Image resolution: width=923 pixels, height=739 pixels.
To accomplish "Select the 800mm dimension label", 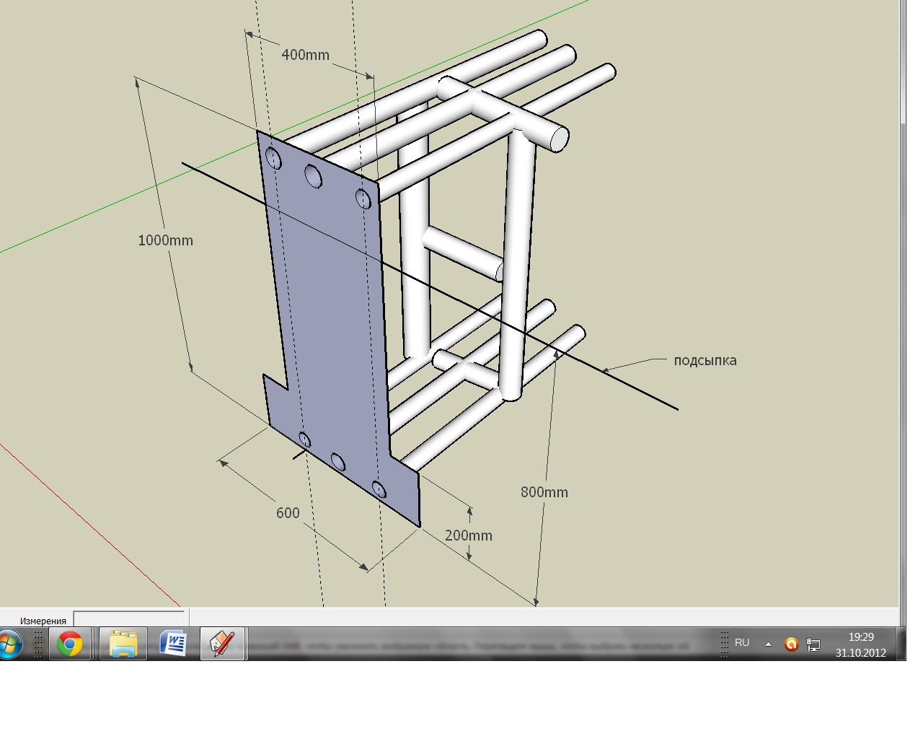I will click(x=544, y=492).
